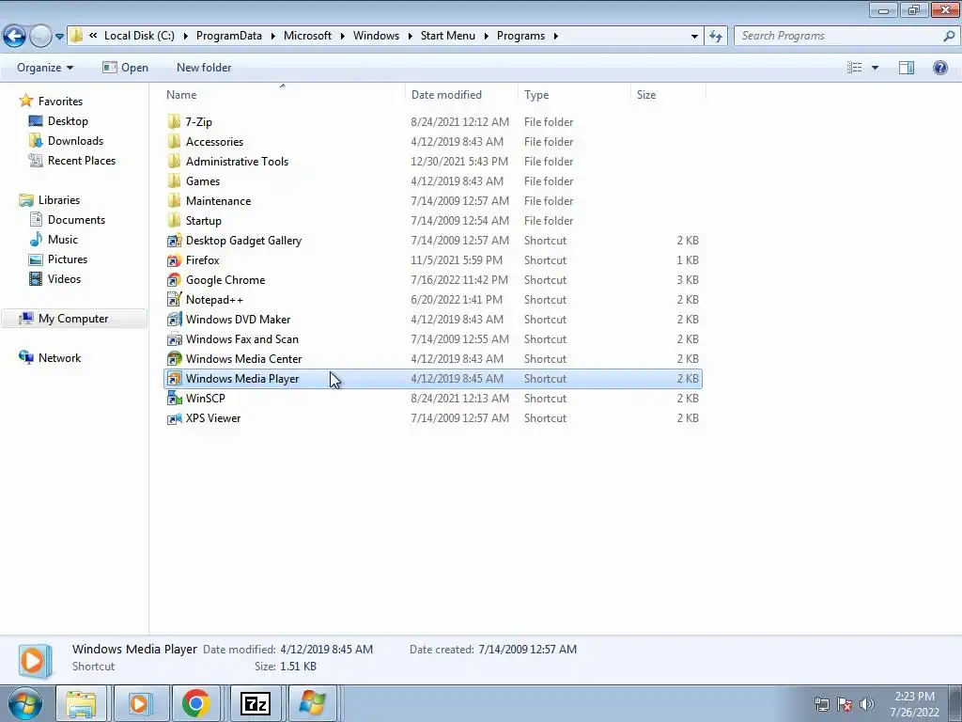Viewport: 962px width, 722px height.
Task: Expand the arrow after Programs breadcrumb
Action: 556,37
